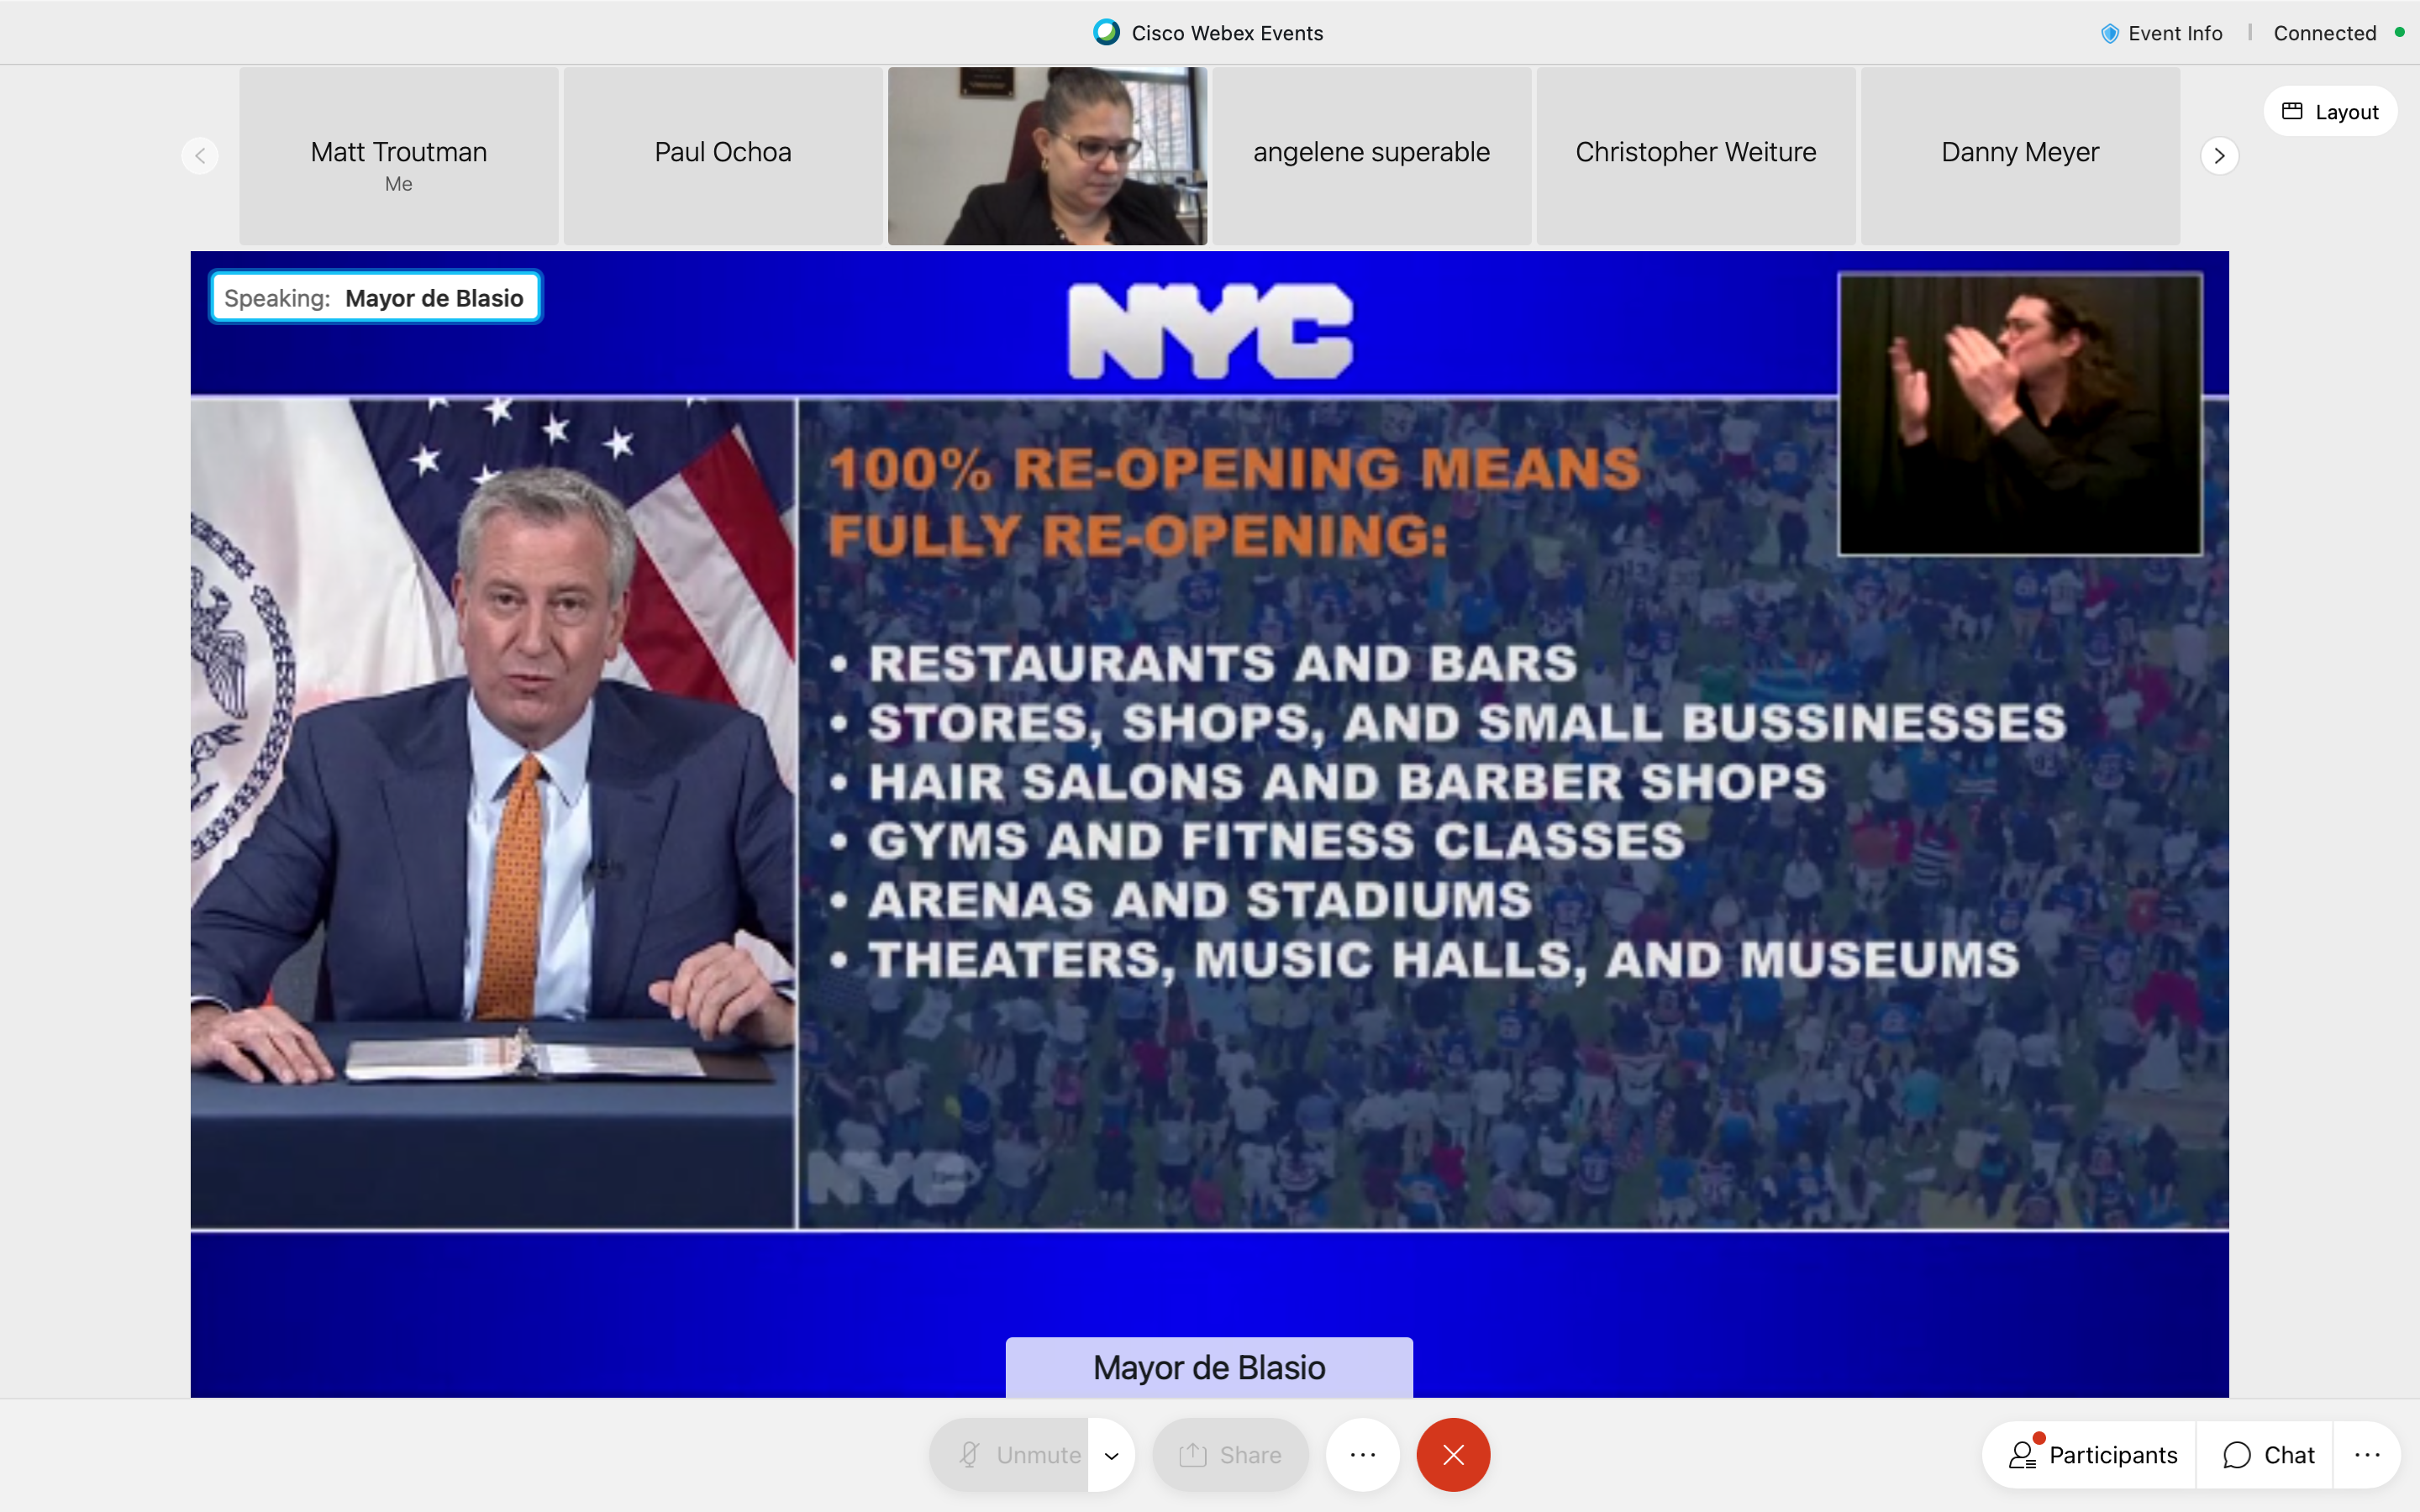This screenshot has width=2420, height=1512.
Task: Open the Layout options
Action: click(x=2330, y=112)
